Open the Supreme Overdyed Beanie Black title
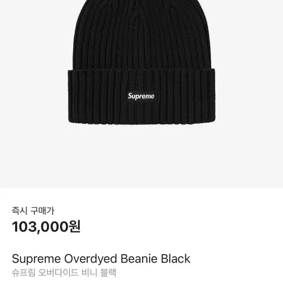Screen dimensions: 283x283 tap(101, 259)
